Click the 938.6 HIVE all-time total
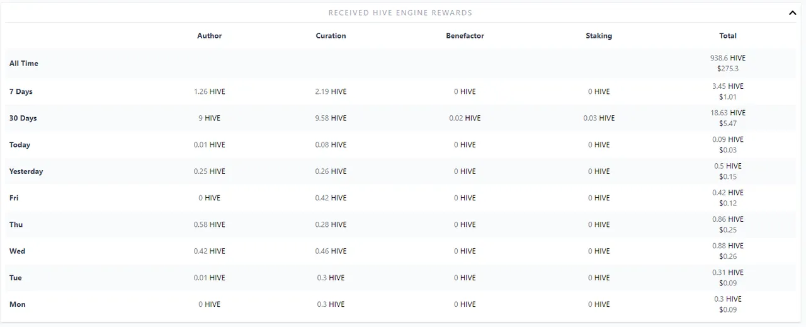 click(728, 58)
